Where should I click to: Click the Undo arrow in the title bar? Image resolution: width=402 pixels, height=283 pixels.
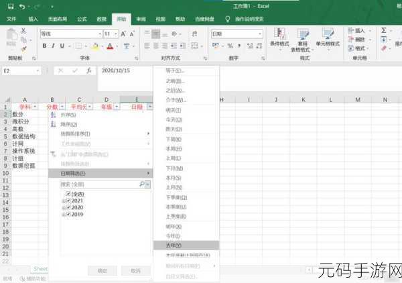click(x=22, y=7)
